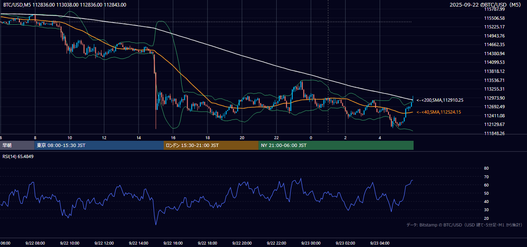
Task: Click the '9/22 18:00' time axis label
Action: (207, 243)
